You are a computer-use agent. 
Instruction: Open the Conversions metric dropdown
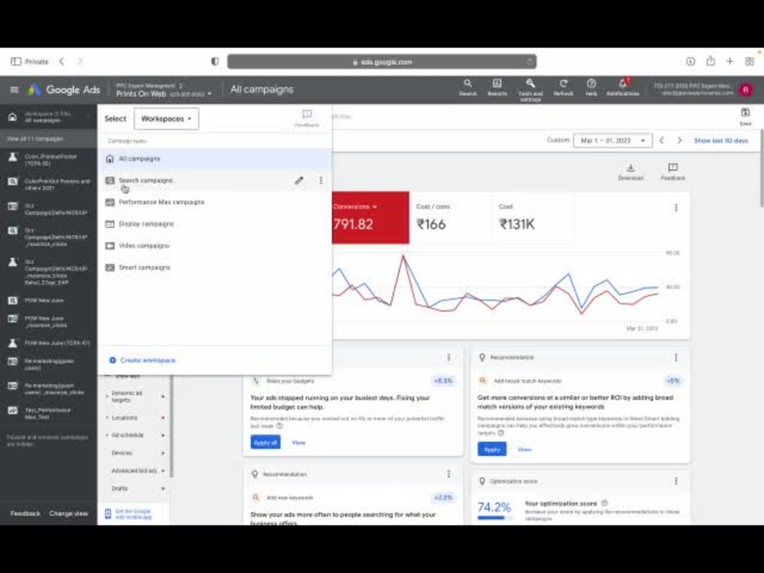(x=355, y=206)
